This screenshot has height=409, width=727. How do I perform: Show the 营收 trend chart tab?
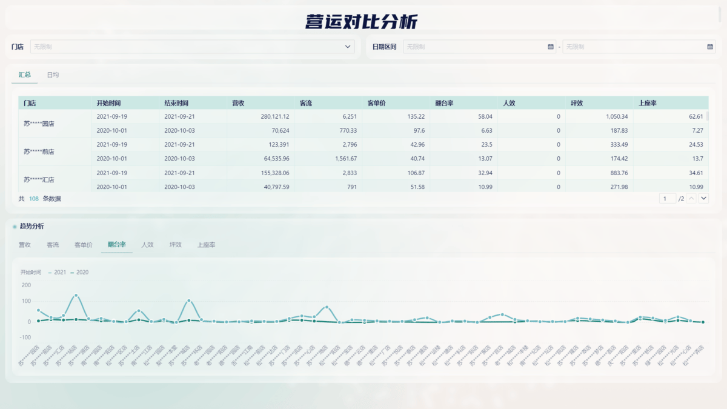pyautogui.click(x=24, y=245)
